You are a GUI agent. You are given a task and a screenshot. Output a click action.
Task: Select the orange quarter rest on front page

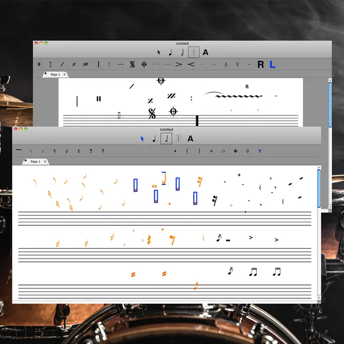coord(149,240)
